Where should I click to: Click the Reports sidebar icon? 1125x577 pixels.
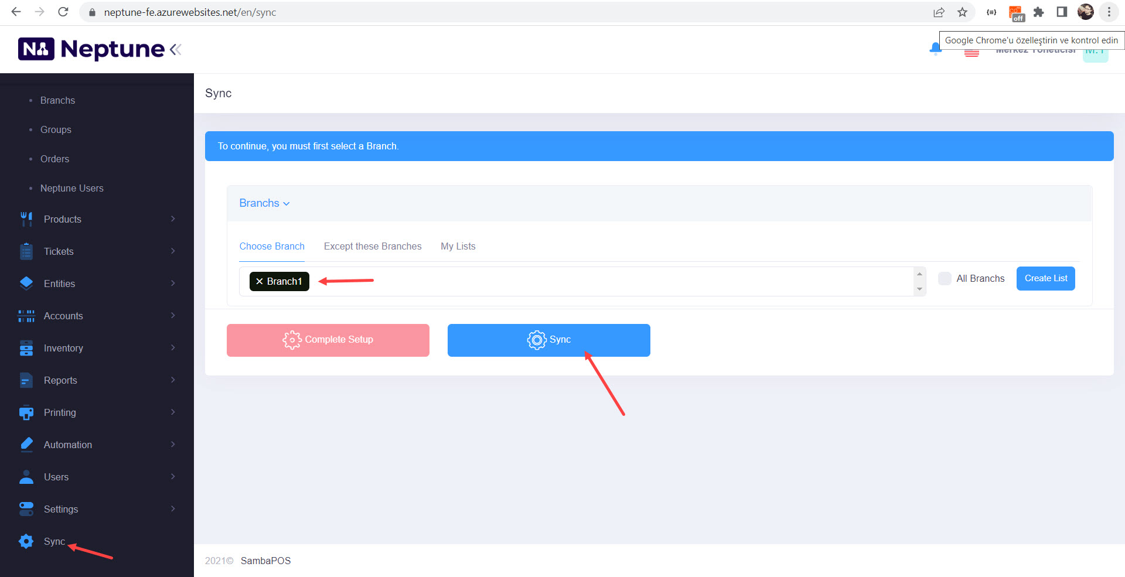[26, 380]
